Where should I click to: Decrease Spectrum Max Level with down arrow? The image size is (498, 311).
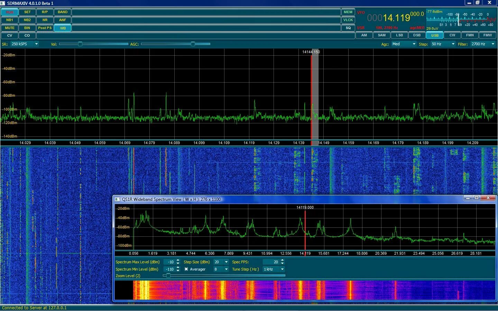(178, 264)
